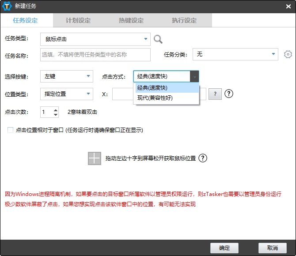The width and height of the screenshot is (296, 256).
Task: Collapse the 点击方式 dropdown arrow
Action: point(194,76)
